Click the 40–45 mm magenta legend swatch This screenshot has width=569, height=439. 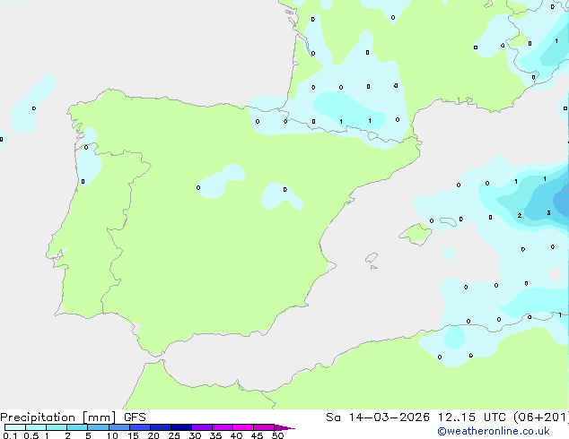[243, 427]
